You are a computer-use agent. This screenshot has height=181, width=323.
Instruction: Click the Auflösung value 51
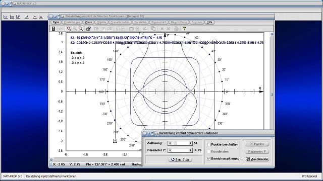tap(195, 143)
